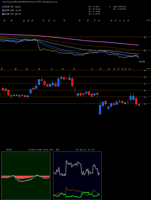Click the ADX values '(14 day) 11, +21, -25'

85,150
